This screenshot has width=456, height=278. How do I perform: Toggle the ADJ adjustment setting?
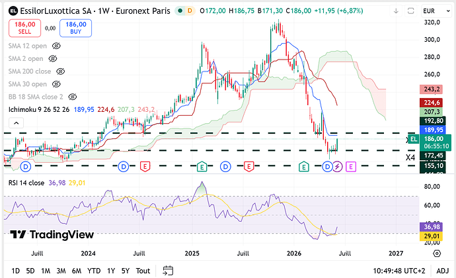[443, 271]
